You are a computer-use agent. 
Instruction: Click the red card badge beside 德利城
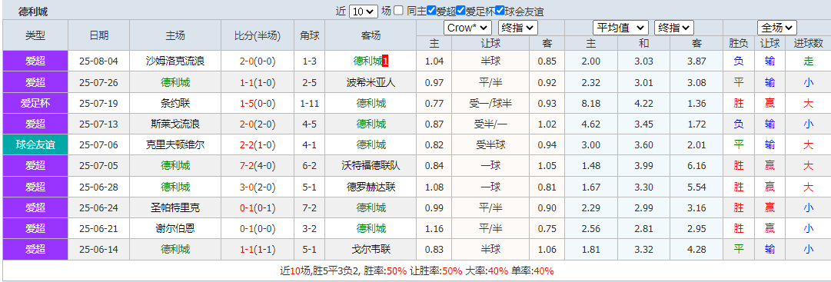click(385, 61)
